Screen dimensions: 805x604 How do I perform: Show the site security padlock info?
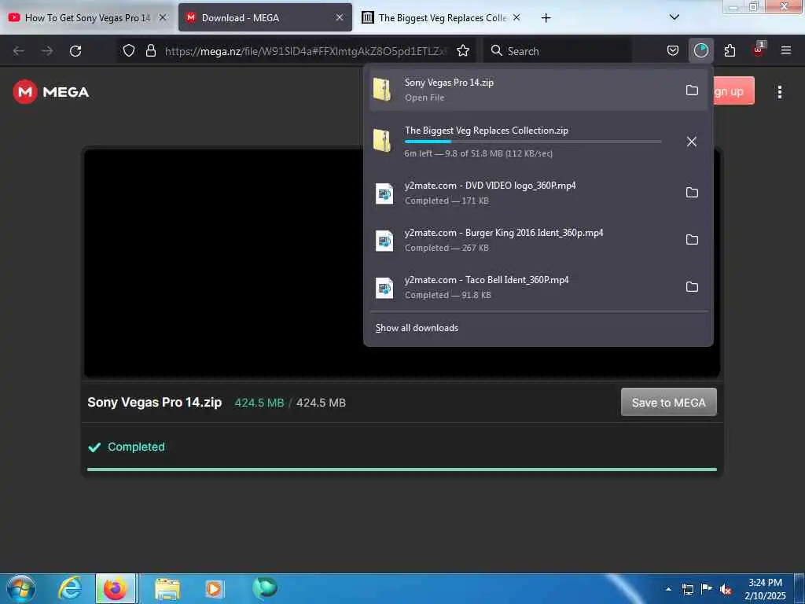150,51
